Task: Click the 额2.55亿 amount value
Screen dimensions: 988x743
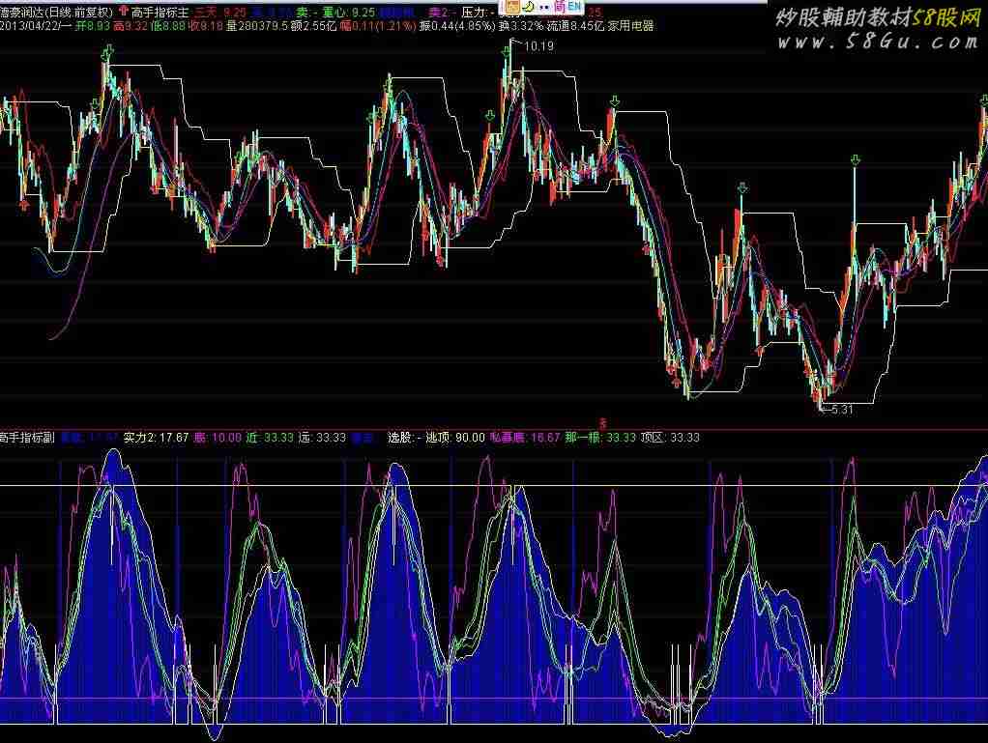Action: point(314,26)
